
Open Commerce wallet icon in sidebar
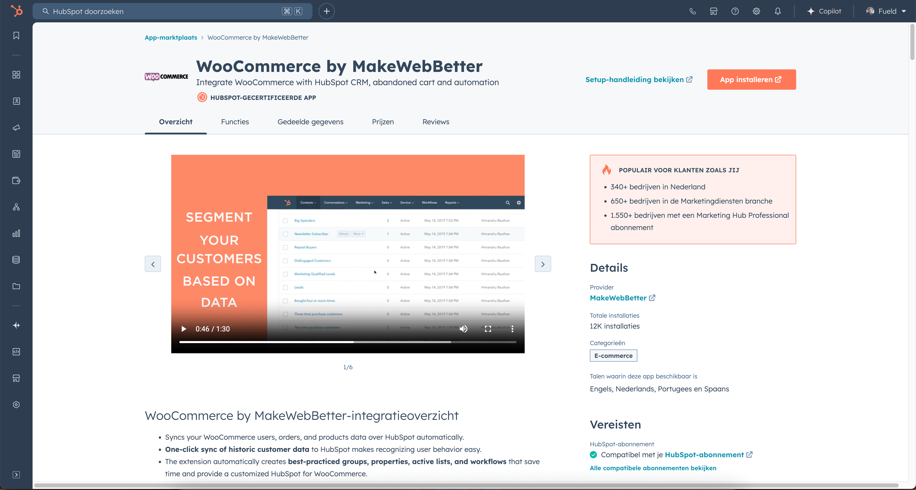(x=16, y=180)
